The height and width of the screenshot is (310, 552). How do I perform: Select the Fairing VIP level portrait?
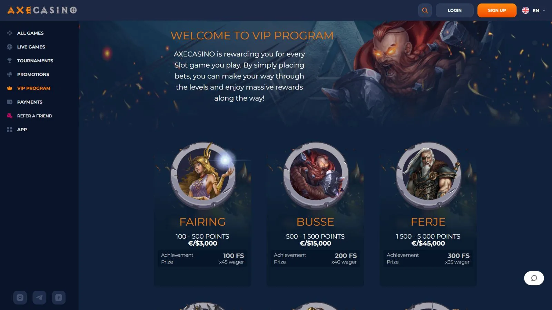point(203,175)
